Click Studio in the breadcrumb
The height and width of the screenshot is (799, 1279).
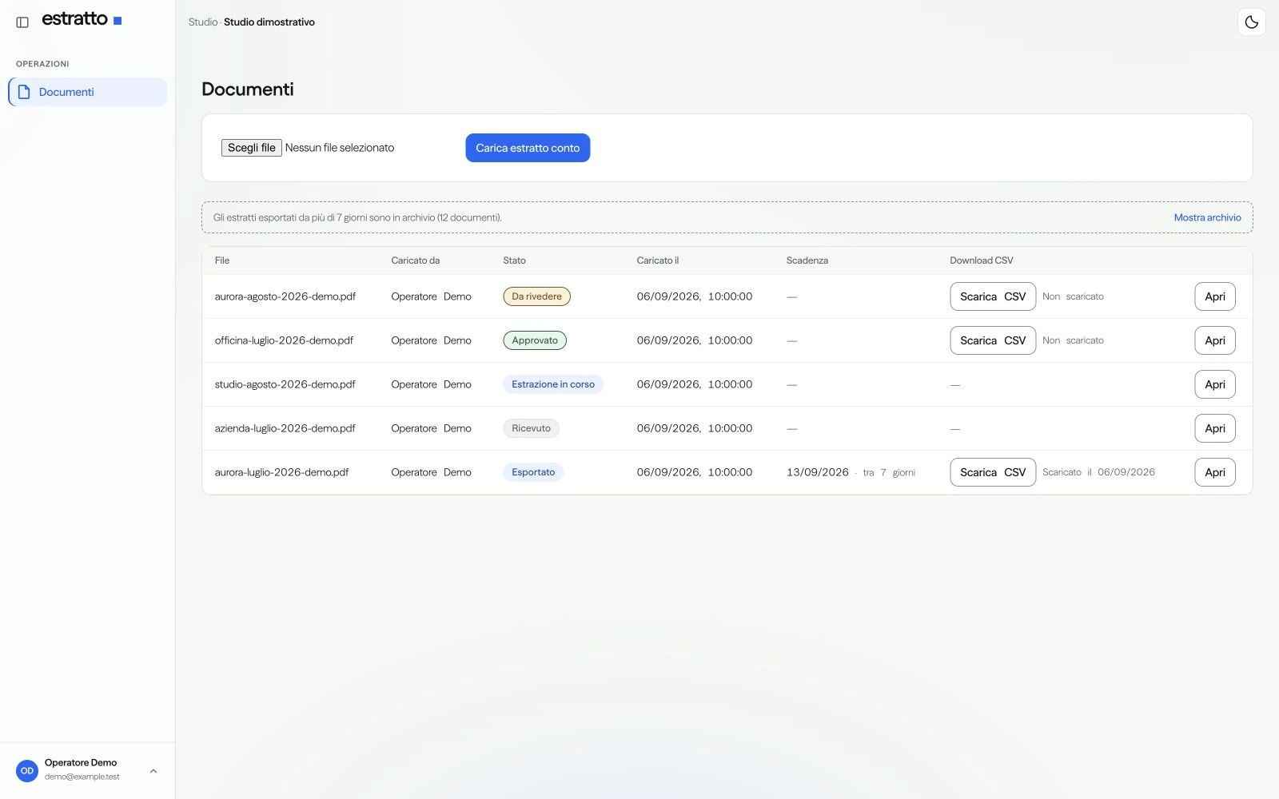pos(203,22)
